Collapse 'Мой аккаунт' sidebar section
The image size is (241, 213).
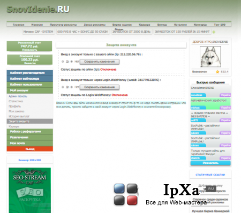click(x=30, y=90)
